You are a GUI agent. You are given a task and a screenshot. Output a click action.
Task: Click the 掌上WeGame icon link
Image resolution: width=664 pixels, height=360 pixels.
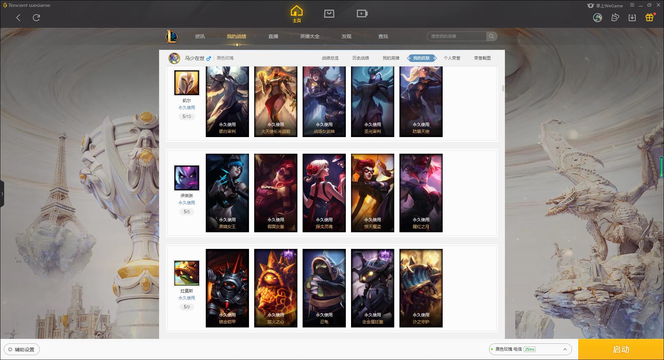tap(605, 6)
